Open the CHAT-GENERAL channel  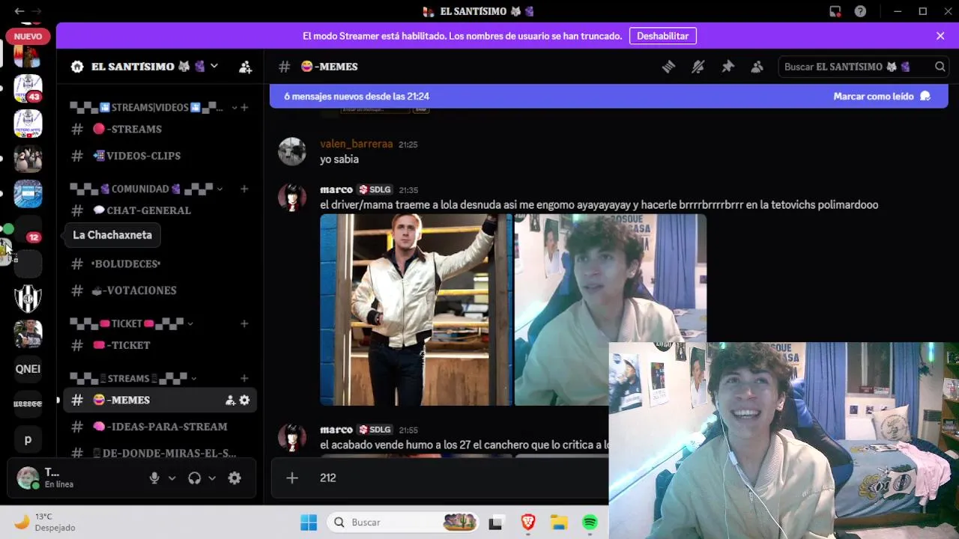(160, 210)
